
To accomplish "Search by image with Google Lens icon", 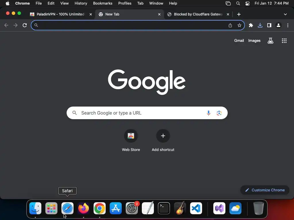I will (x=219, y=113).
